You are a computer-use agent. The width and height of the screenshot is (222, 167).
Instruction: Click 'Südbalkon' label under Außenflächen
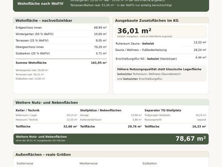pos(150,163)
